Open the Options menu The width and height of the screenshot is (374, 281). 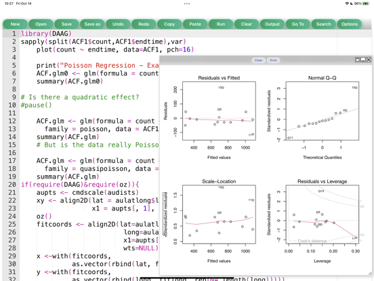350,24
